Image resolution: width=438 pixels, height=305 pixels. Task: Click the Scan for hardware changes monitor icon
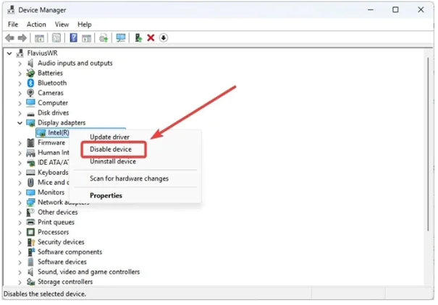pyautogui.click(x=120, y=38)
